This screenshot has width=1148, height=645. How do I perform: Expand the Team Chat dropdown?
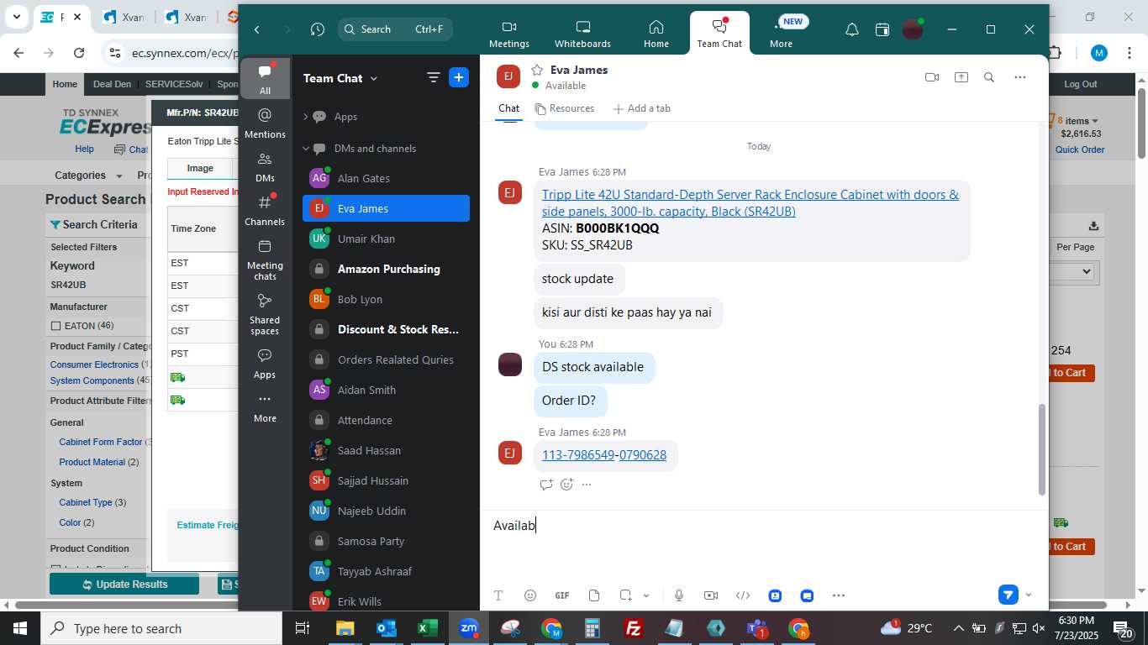[340, 78]
